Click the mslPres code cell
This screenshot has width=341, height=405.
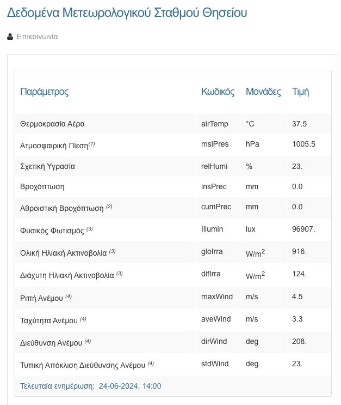click(215, 144)
